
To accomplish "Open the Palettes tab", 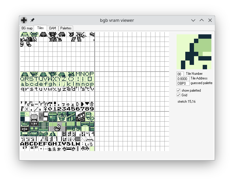I will pos(66,28).
